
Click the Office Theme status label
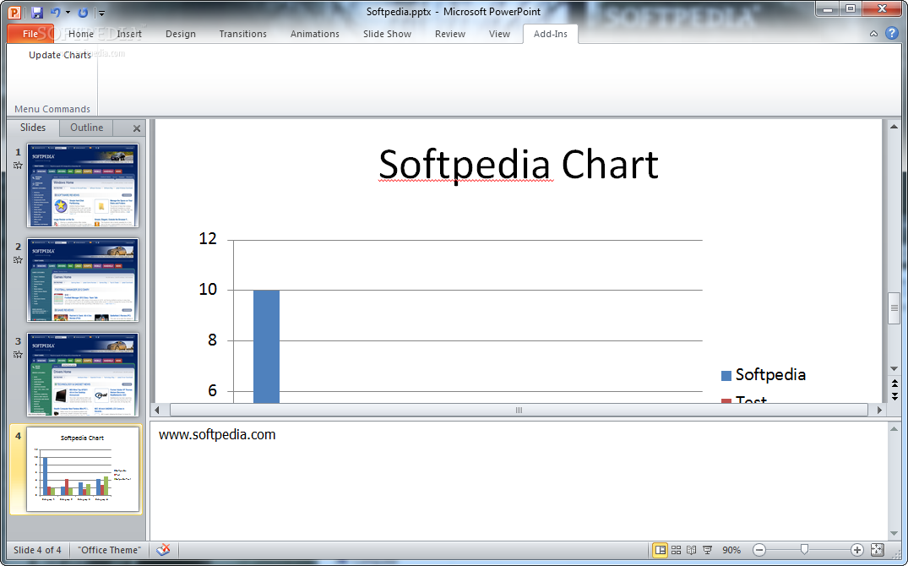tap(110, 550)
